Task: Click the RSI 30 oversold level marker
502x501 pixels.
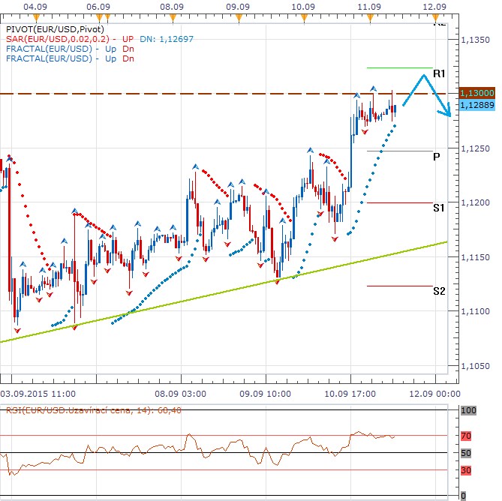Action: [x=465, y=470]
